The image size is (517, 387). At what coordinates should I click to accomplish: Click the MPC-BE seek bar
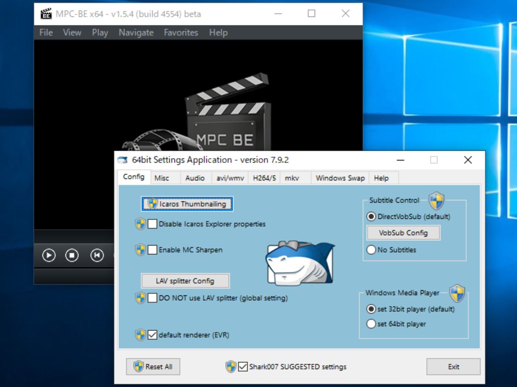(x=74, y=237)
